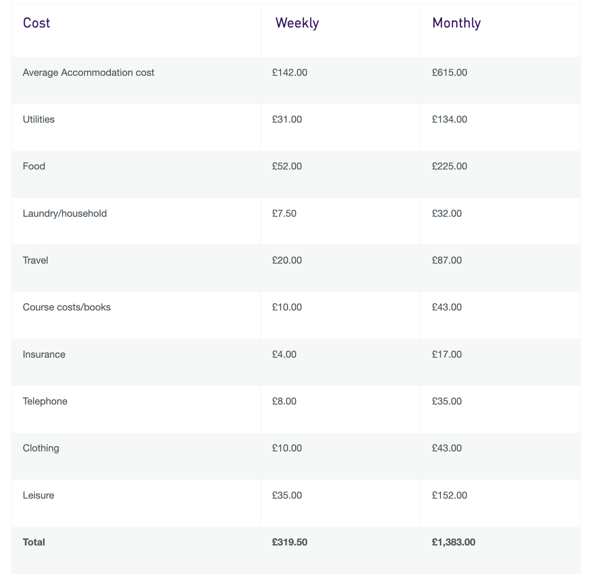The image size is (590, 579).
Task: Select the Telephone row label
Action: point(45,401)
